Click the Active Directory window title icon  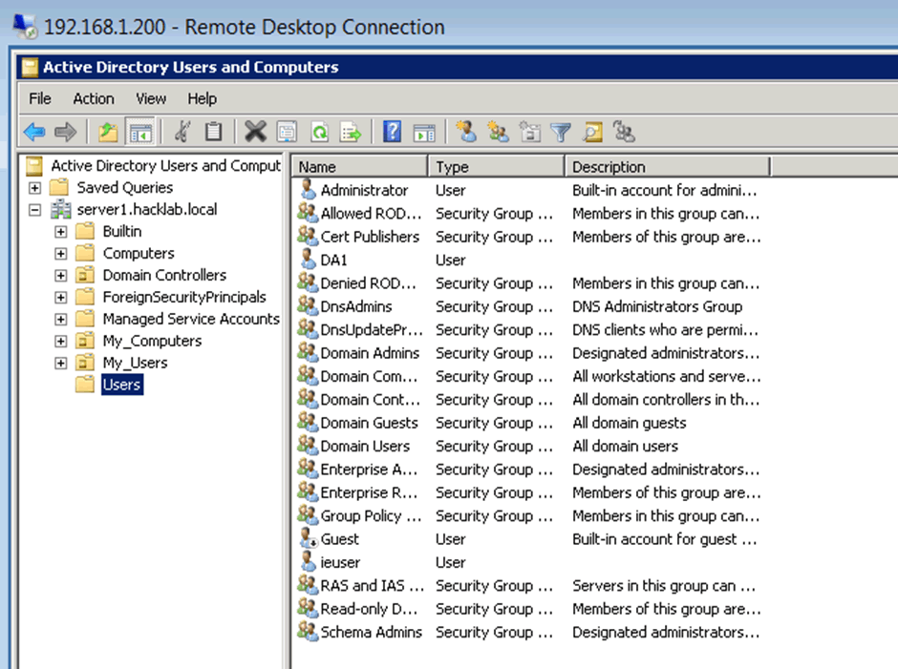[30, 68]
